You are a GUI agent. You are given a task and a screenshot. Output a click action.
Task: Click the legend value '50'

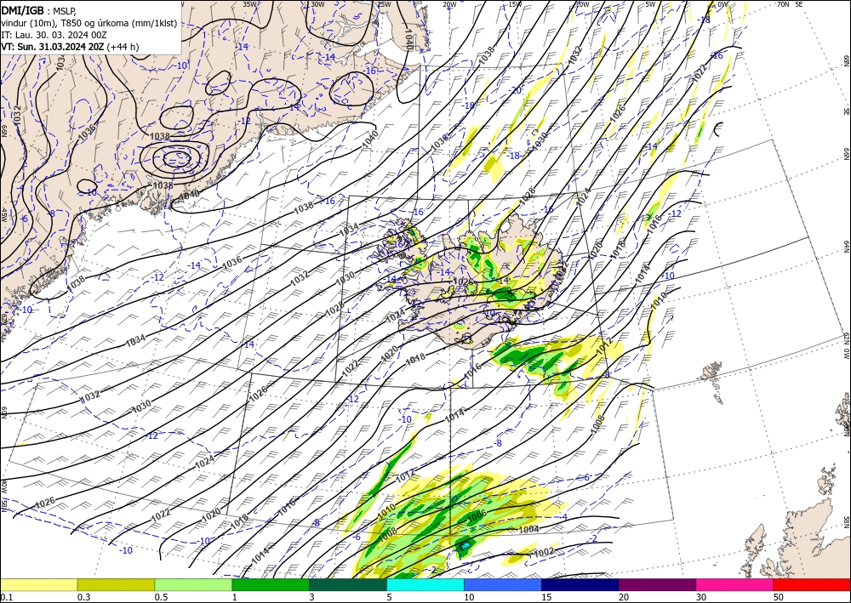(779, 597)
